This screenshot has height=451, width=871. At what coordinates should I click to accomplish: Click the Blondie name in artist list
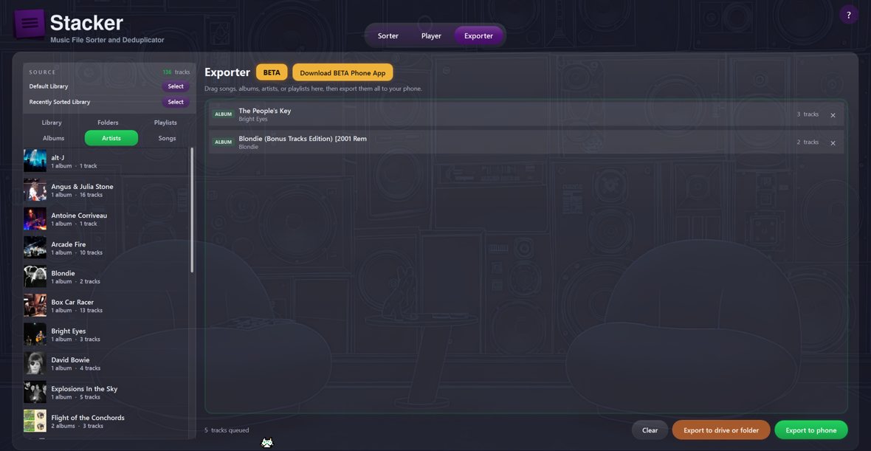click(x=63, y=273)
